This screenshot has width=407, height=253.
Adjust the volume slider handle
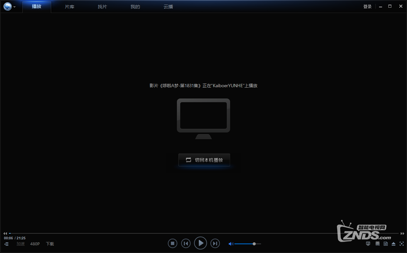(254, 244)
